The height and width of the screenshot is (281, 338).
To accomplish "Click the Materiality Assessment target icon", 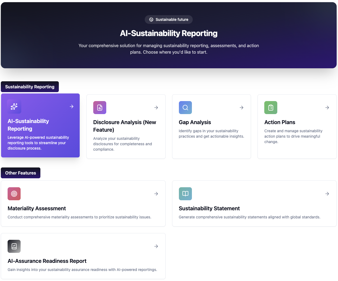I will click(14, 194).
